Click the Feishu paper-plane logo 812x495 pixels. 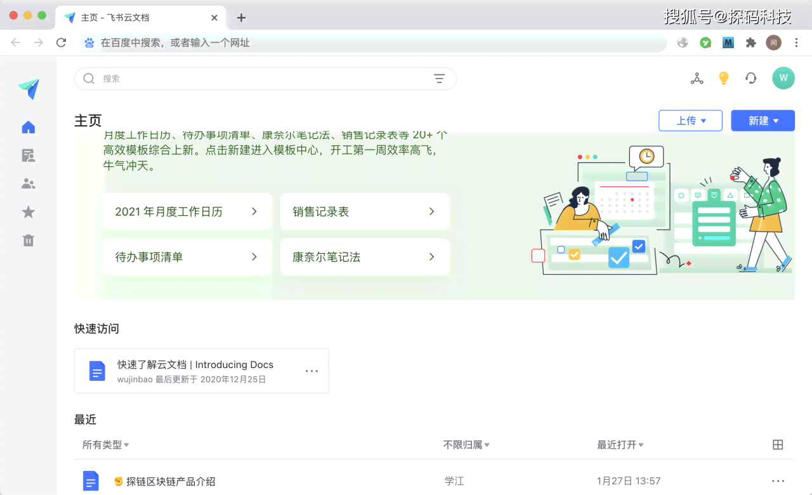[x=28, y=89]
